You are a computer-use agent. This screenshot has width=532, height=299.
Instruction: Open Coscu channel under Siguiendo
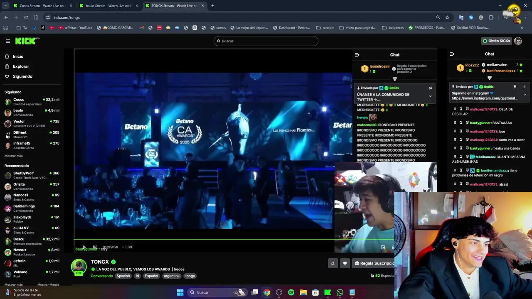coord(32,102)
